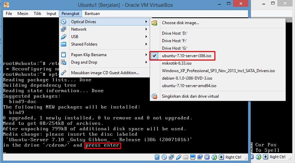Click the Shared Folders folder icon in menu

tap(64, 44)
